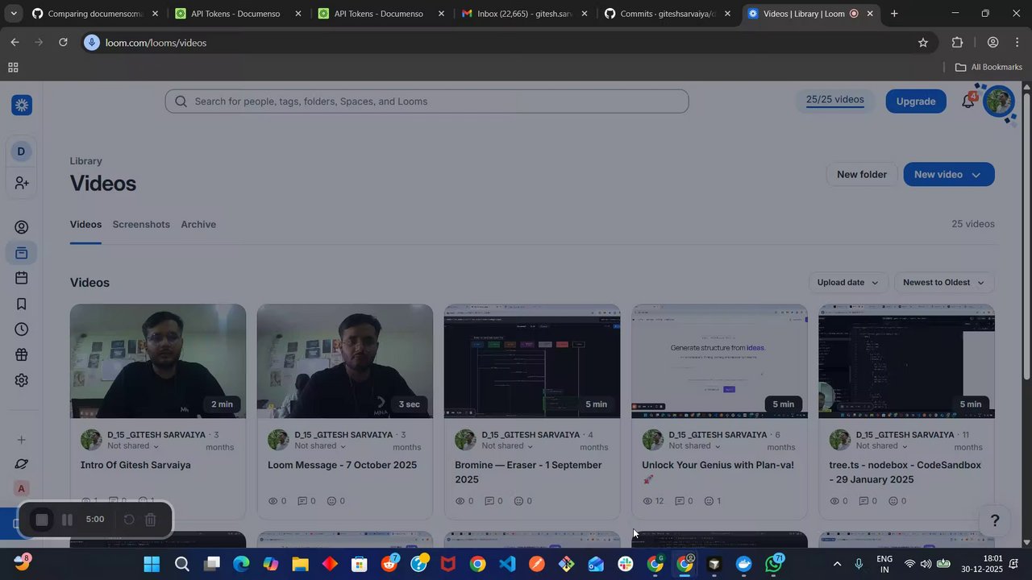
Task: Pause the Loom recording
Action: coord(68,520)
